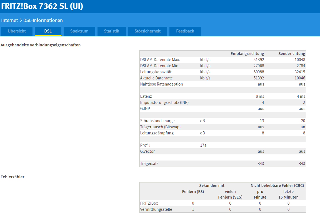Click the FRITZ!Box error counter row
This screenshot has height=218, width=320.
223,203
